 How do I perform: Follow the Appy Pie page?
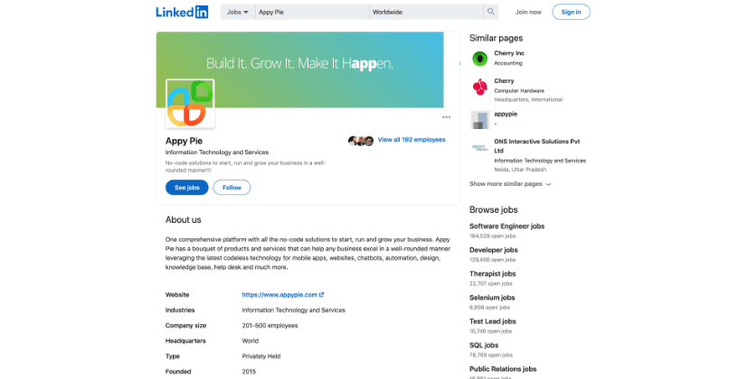pyautogui.click(x=232, y=188)
